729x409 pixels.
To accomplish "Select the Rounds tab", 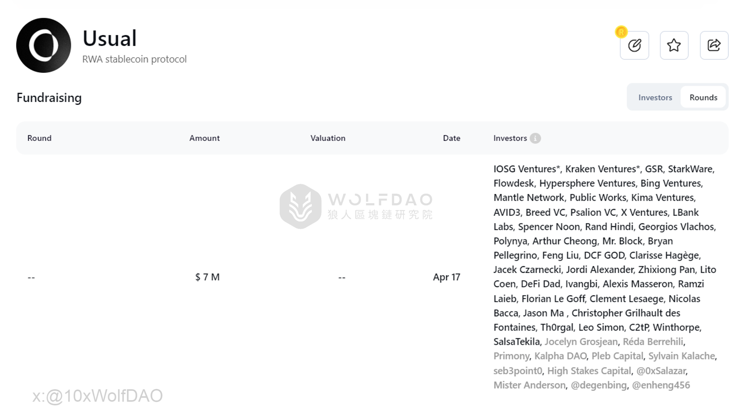I will pyautogui.click(x=703, y=97).
